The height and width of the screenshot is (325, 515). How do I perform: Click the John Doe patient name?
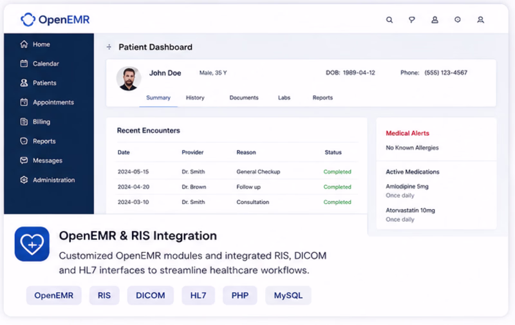coord(165,73)
